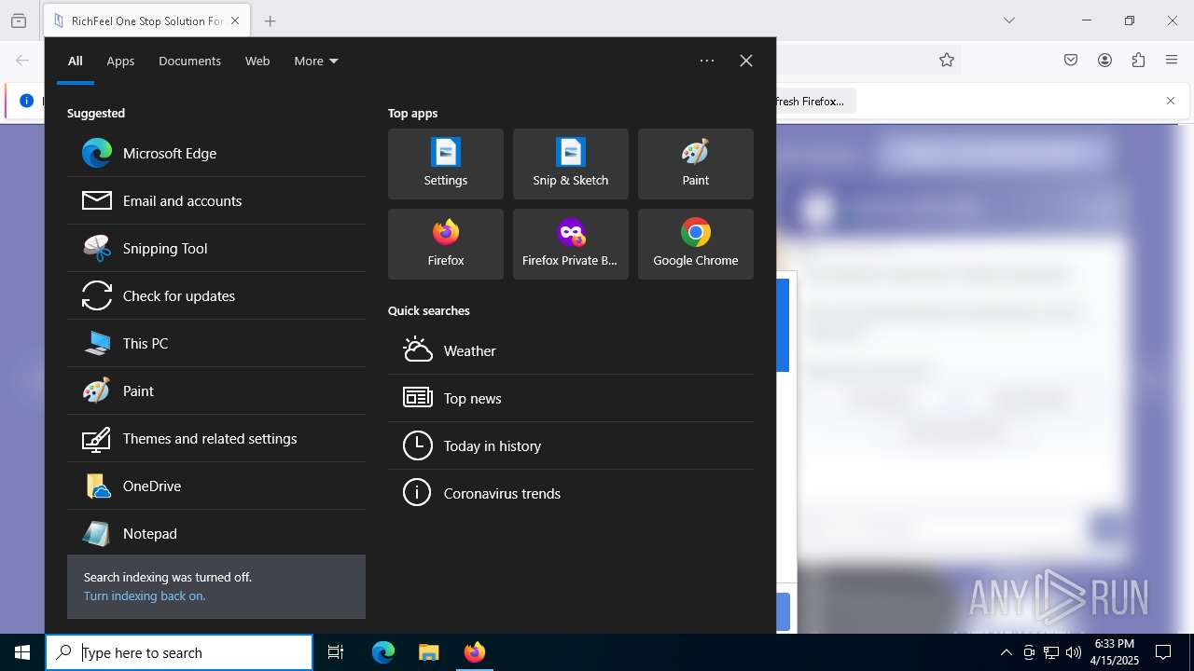Search Weather quick search
Image resolution: width=1194 pixels, height=671 pixels.
(x=571, y=351)
